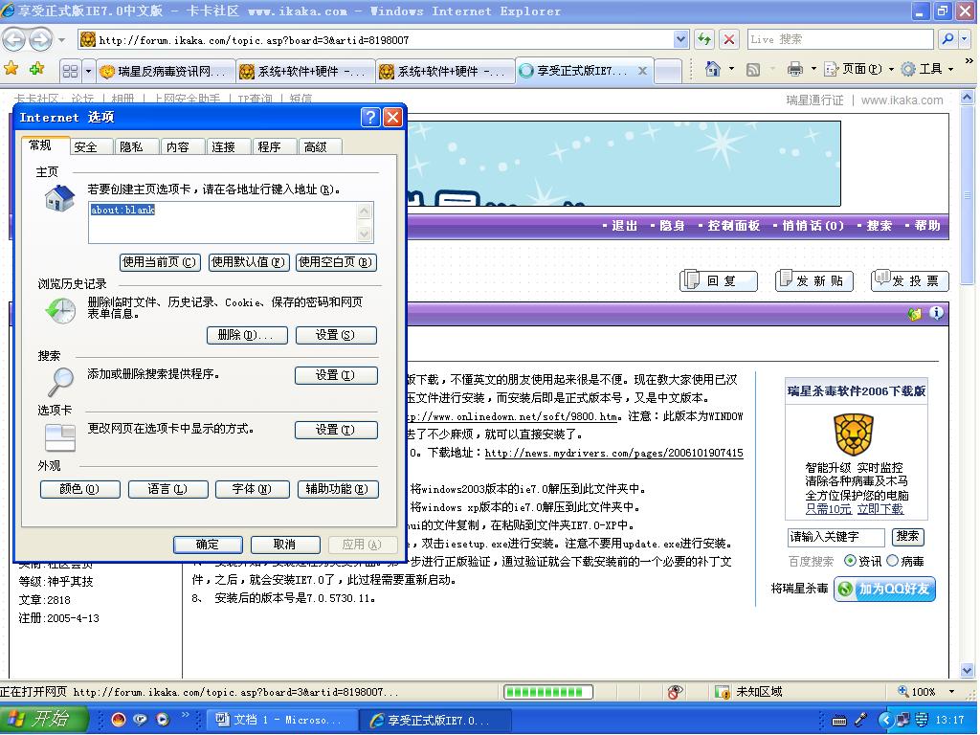The width and height of the screenshot is (980, 735).
Task: Click the help question mark in dialog
Action: pos(370,117)
